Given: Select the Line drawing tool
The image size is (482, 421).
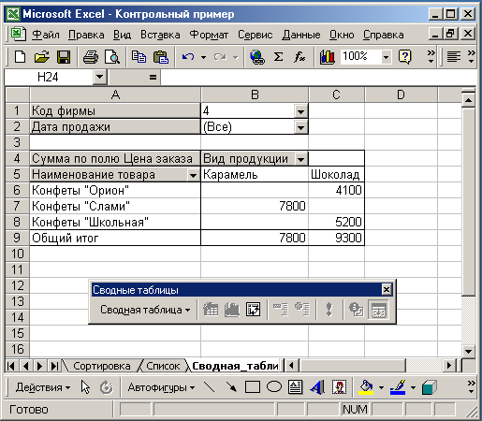Looking at the screenshot, I should tap(209, 387).
